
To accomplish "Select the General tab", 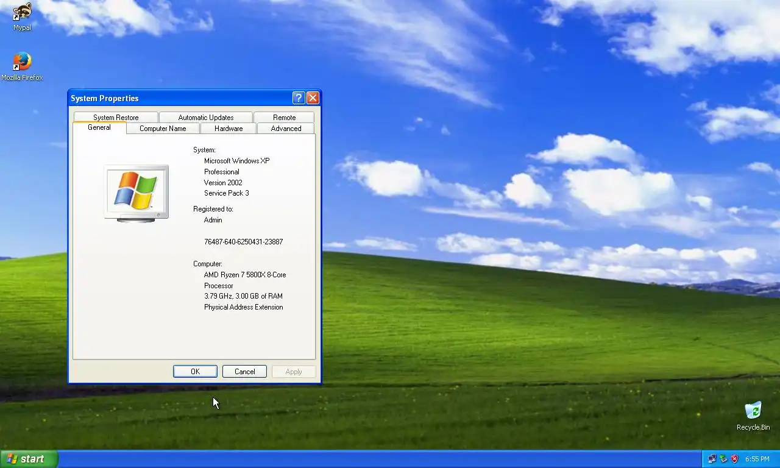I will click(99, 127).
